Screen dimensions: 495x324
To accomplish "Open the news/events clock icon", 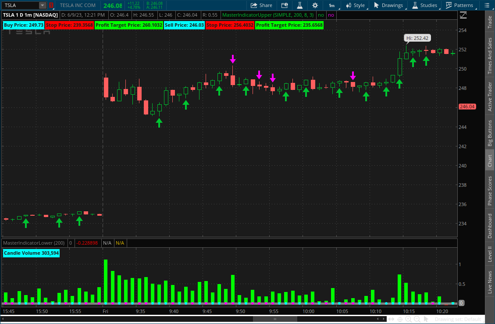I will click(x=285, y=5).
